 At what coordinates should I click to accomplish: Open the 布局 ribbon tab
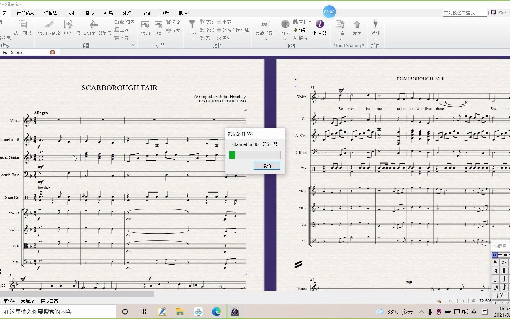(x=109, y=13)
